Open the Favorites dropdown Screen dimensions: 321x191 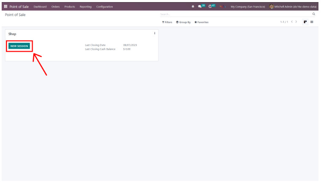tap(201, 22)
